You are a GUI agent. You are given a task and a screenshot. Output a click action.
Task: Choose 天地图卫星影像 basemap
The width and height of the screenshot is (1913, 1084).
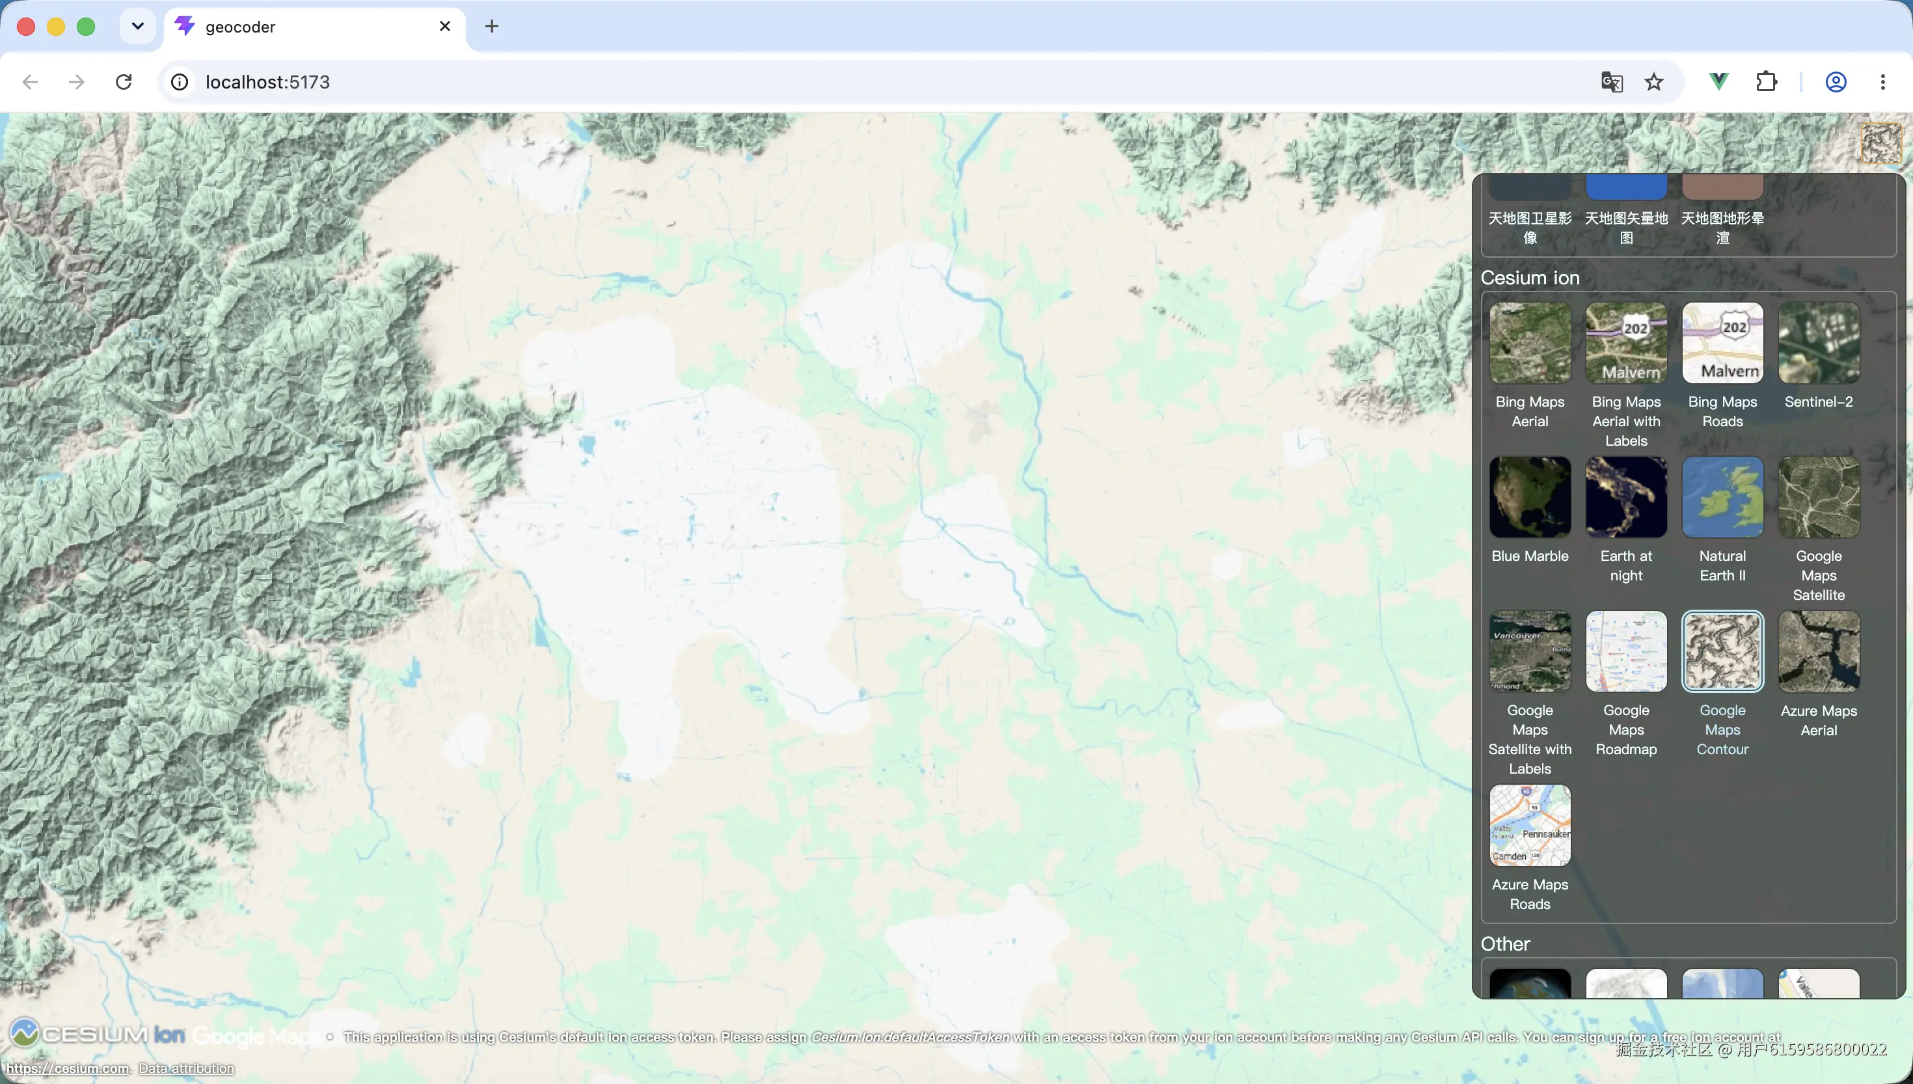(x=1530, y=211)
